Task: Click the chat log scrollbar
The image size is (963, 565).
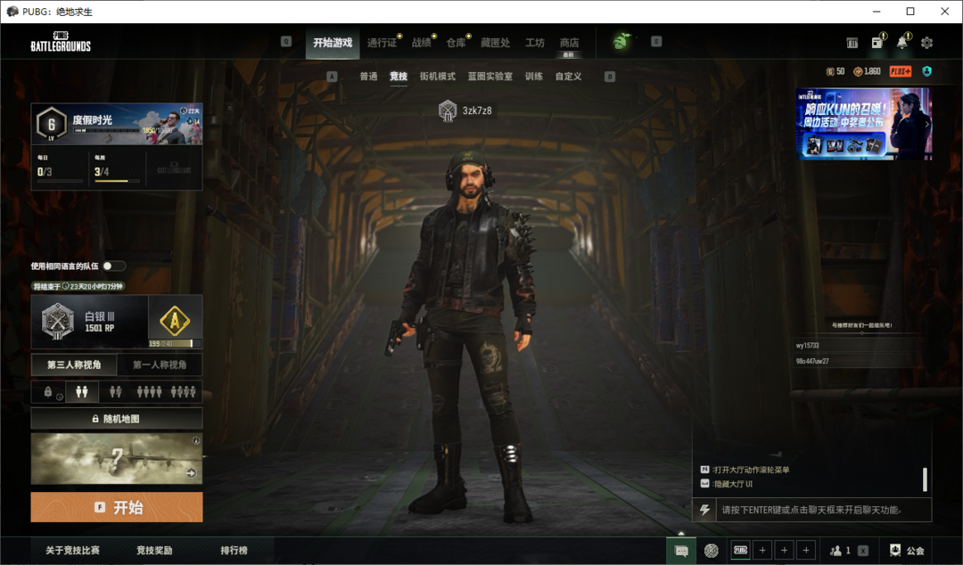Action: 925,479
